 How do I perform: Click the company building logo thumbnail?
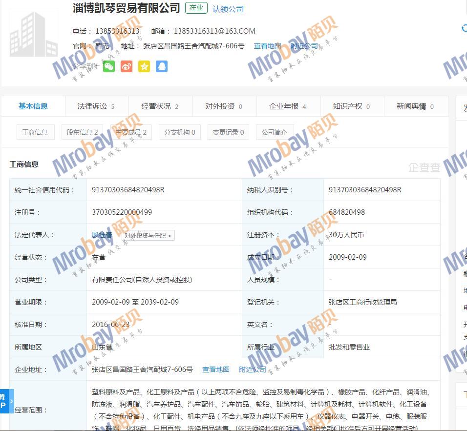point(34,34)
